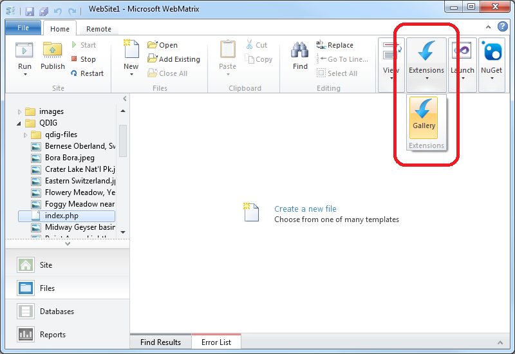
Task: Click the Publish icon in ribbon
Action: pos(52,51)
